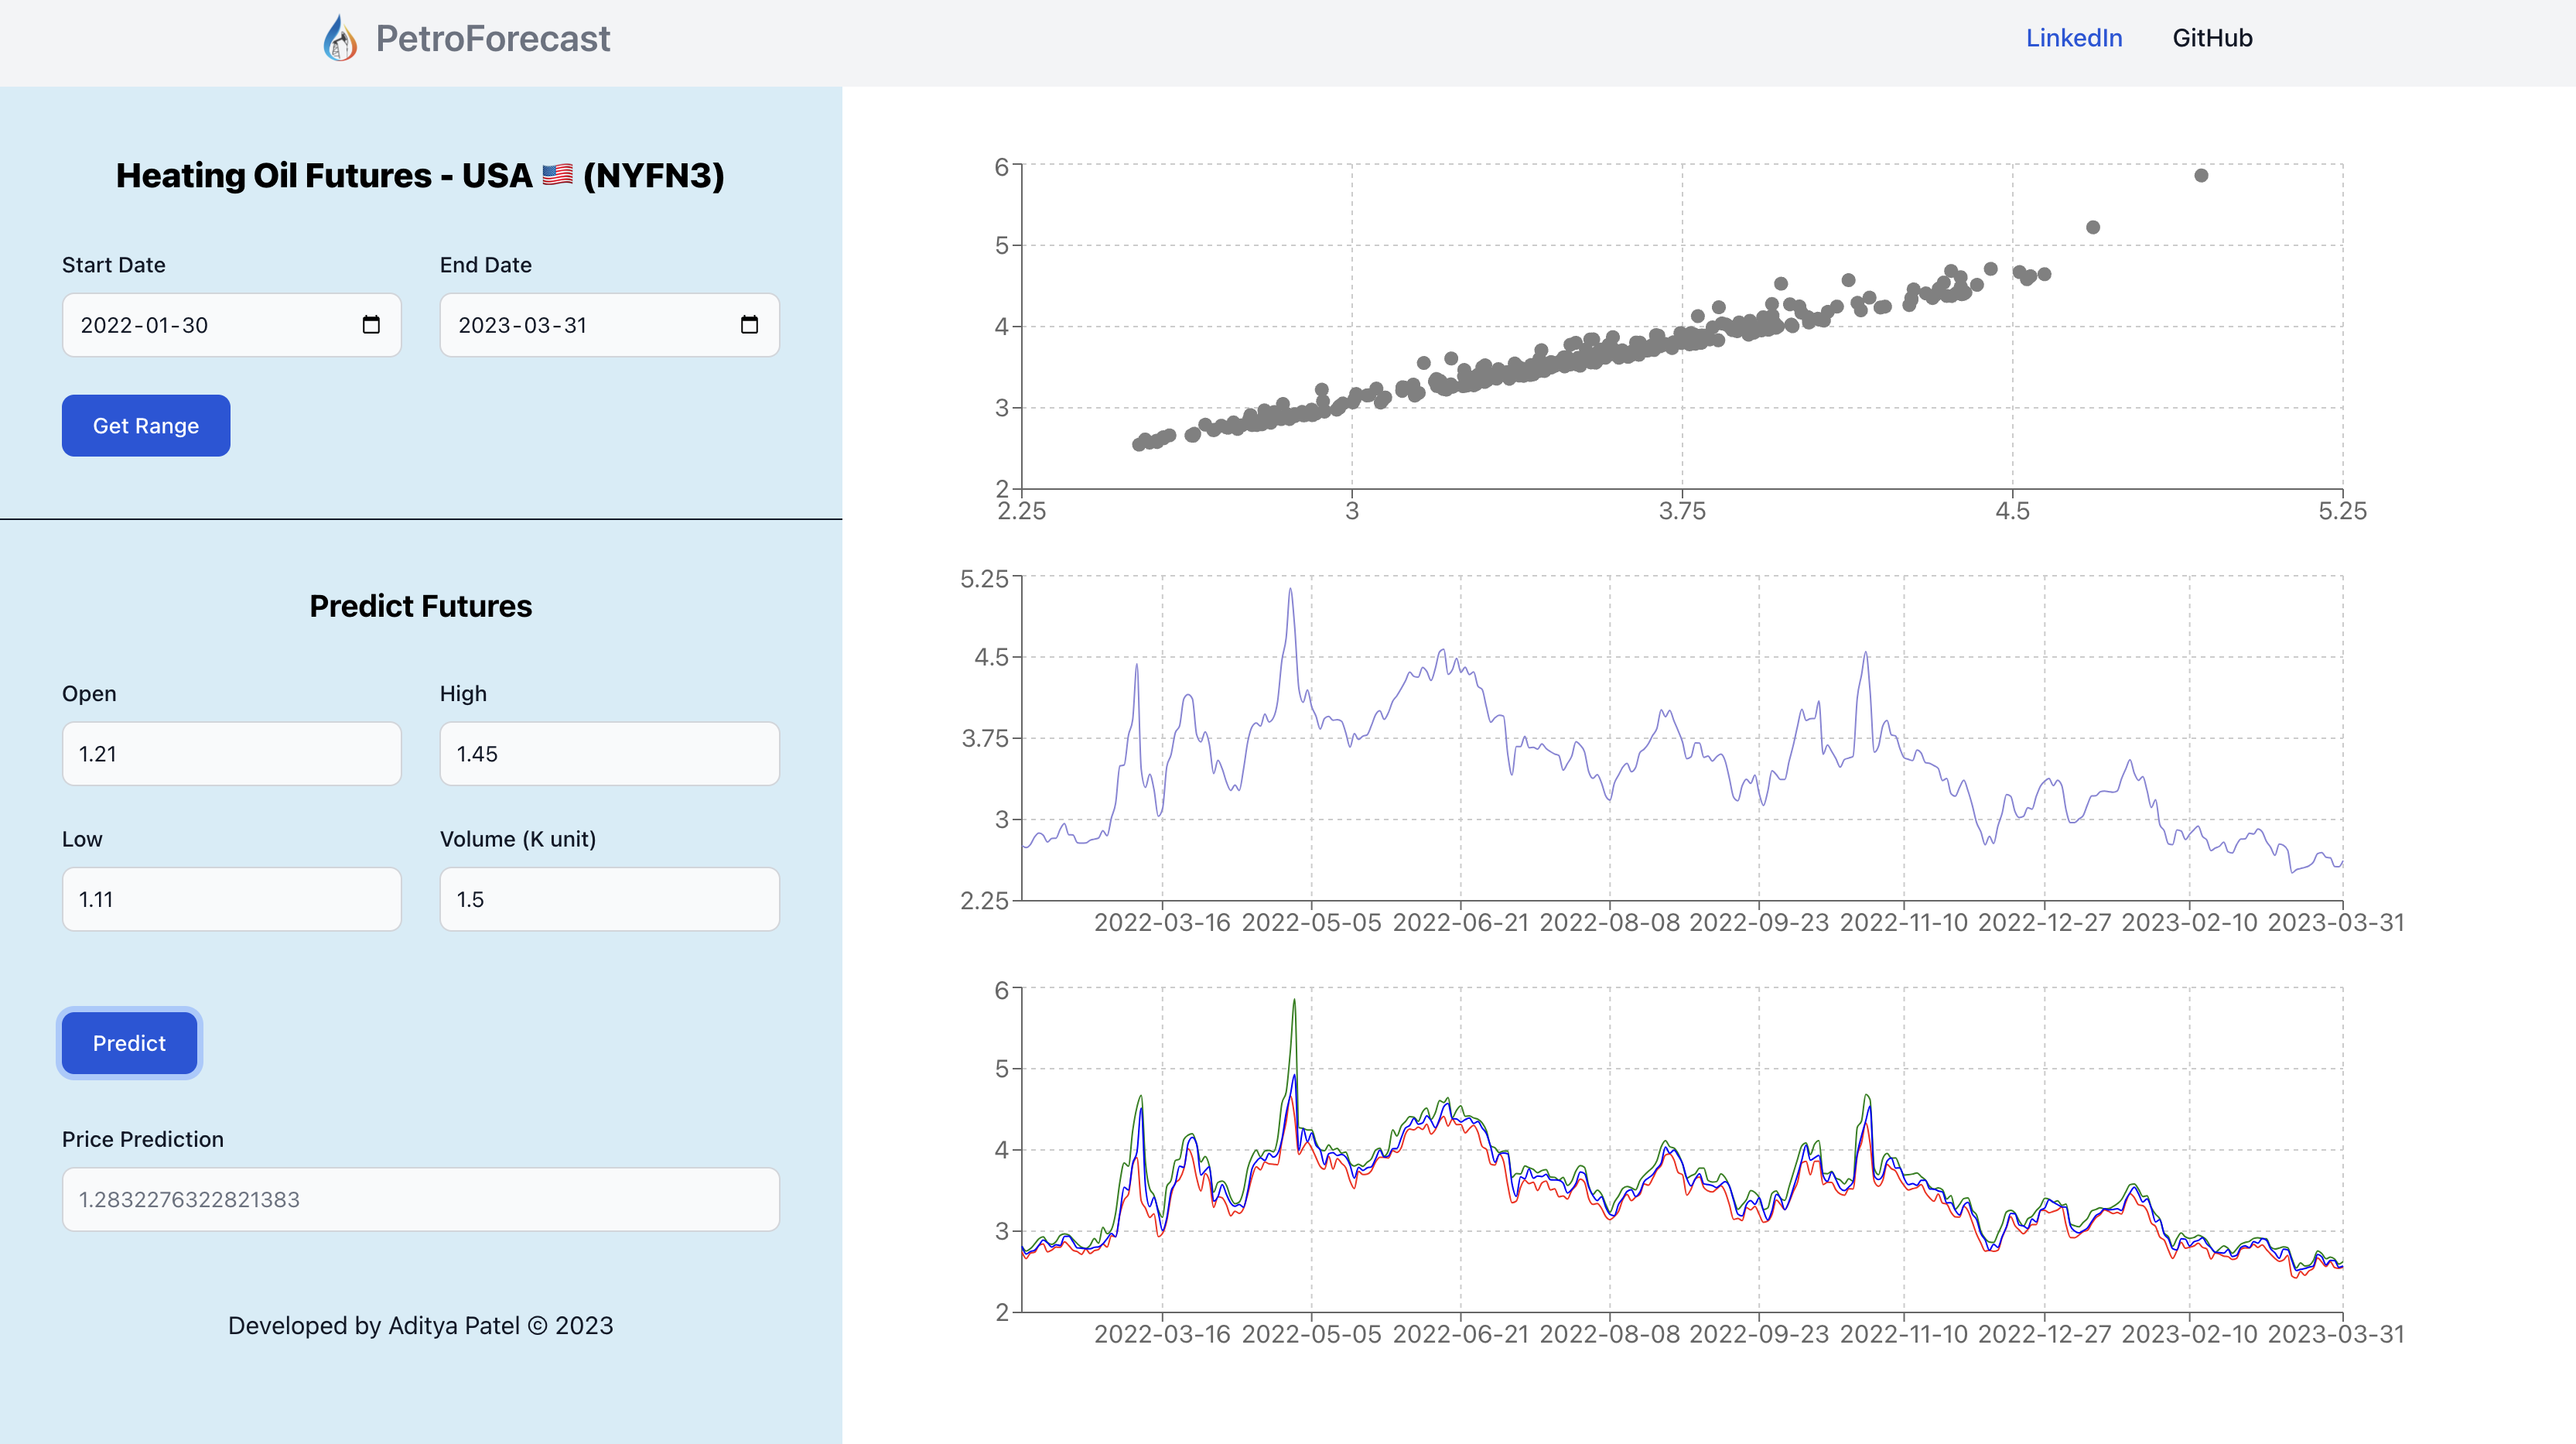Click the highest peak on purple line chart
Viewport: 2576px width, 1444px height.
1290,590
